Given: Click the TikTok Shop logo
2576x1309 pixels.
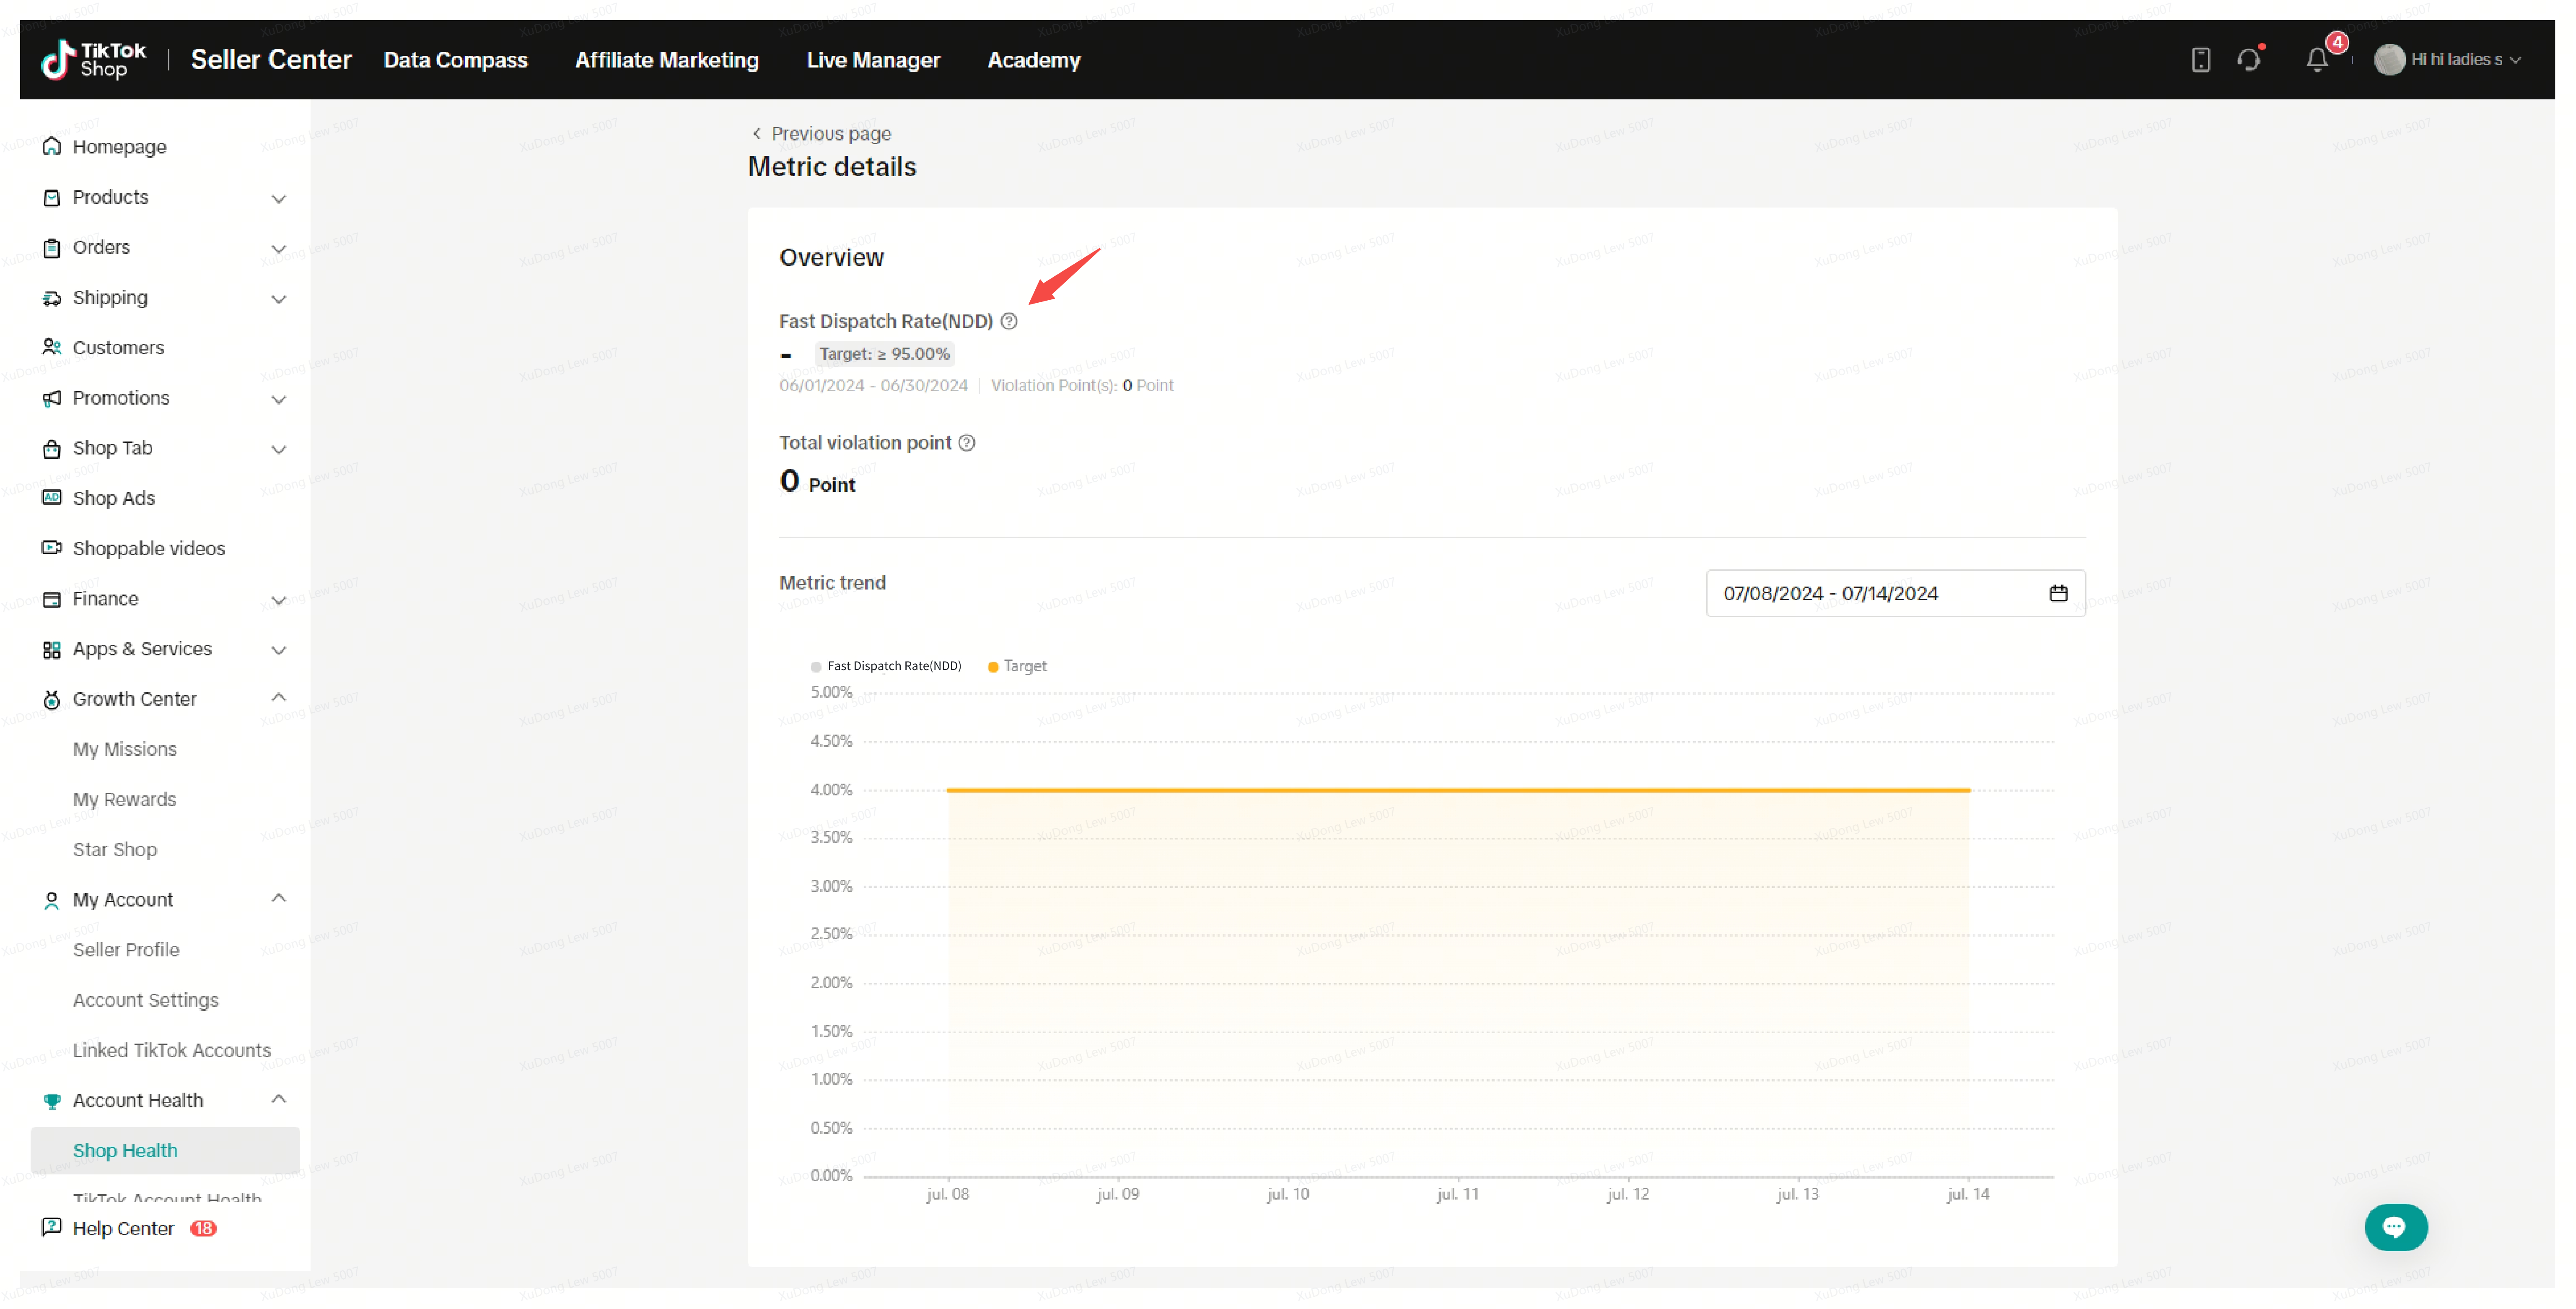Looking at the screenshot, I should coord(94,60).
